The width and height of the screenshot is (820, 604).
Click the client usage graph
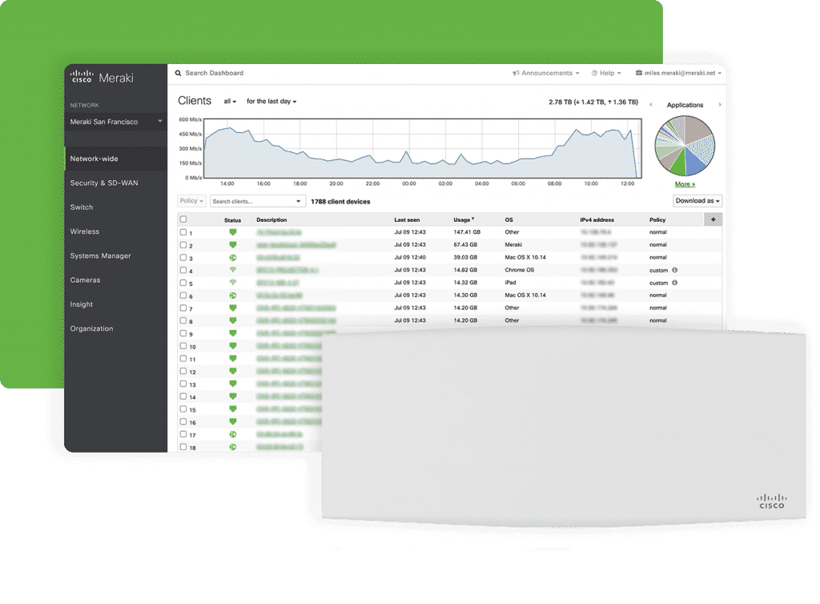[423, 148]
